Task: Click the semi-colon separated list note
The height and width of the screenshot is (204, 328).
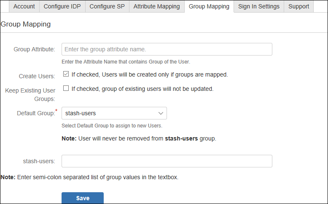Action: click(x=89, y=177)
